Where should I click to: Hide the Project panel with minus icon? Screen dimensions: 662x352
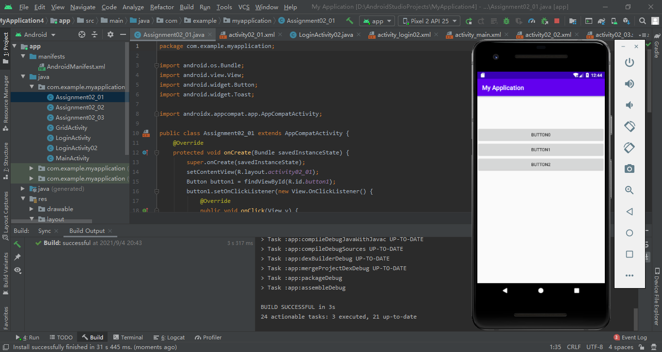tap(123, 34)
